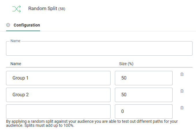This screenshot has width=196, height=132.
Task: Click the Random Split shuffle icon
Action: (16, 9)
